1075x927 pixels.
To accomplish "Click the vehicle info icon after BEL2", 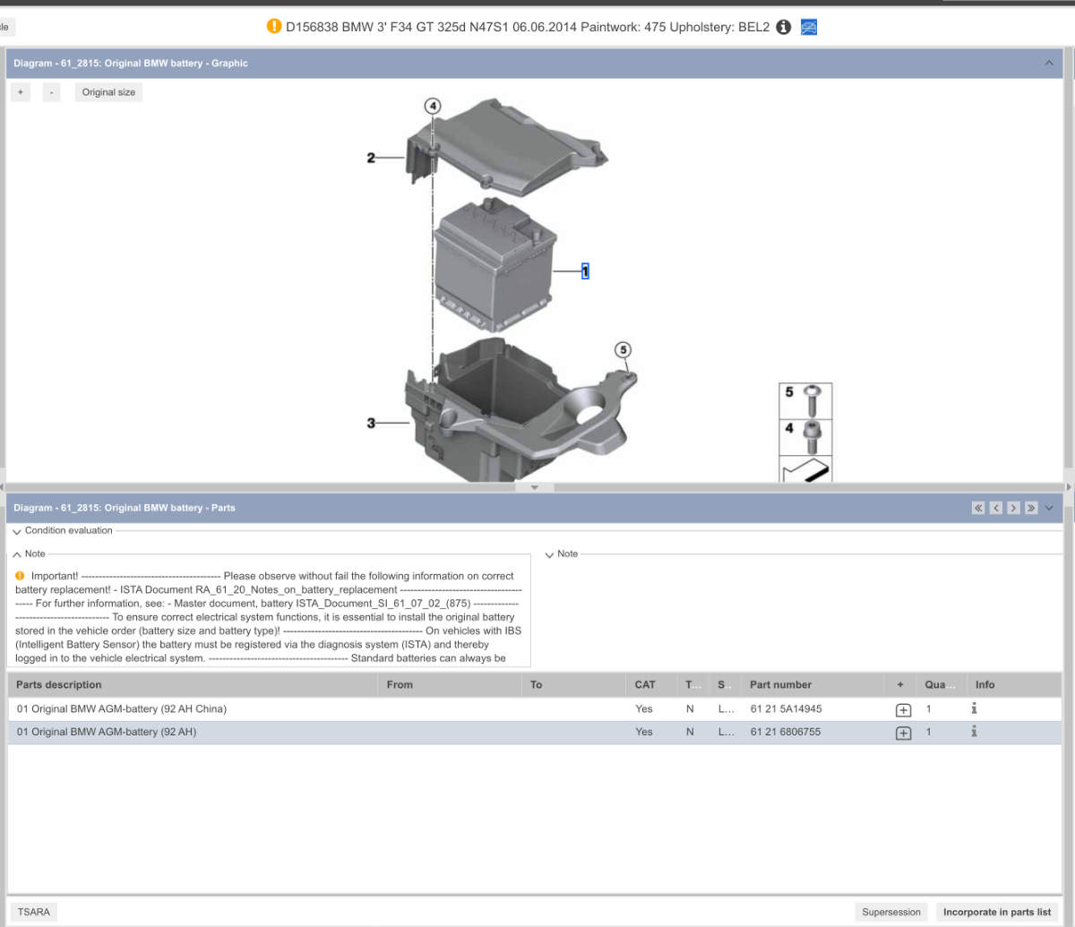I will point(783,27).
